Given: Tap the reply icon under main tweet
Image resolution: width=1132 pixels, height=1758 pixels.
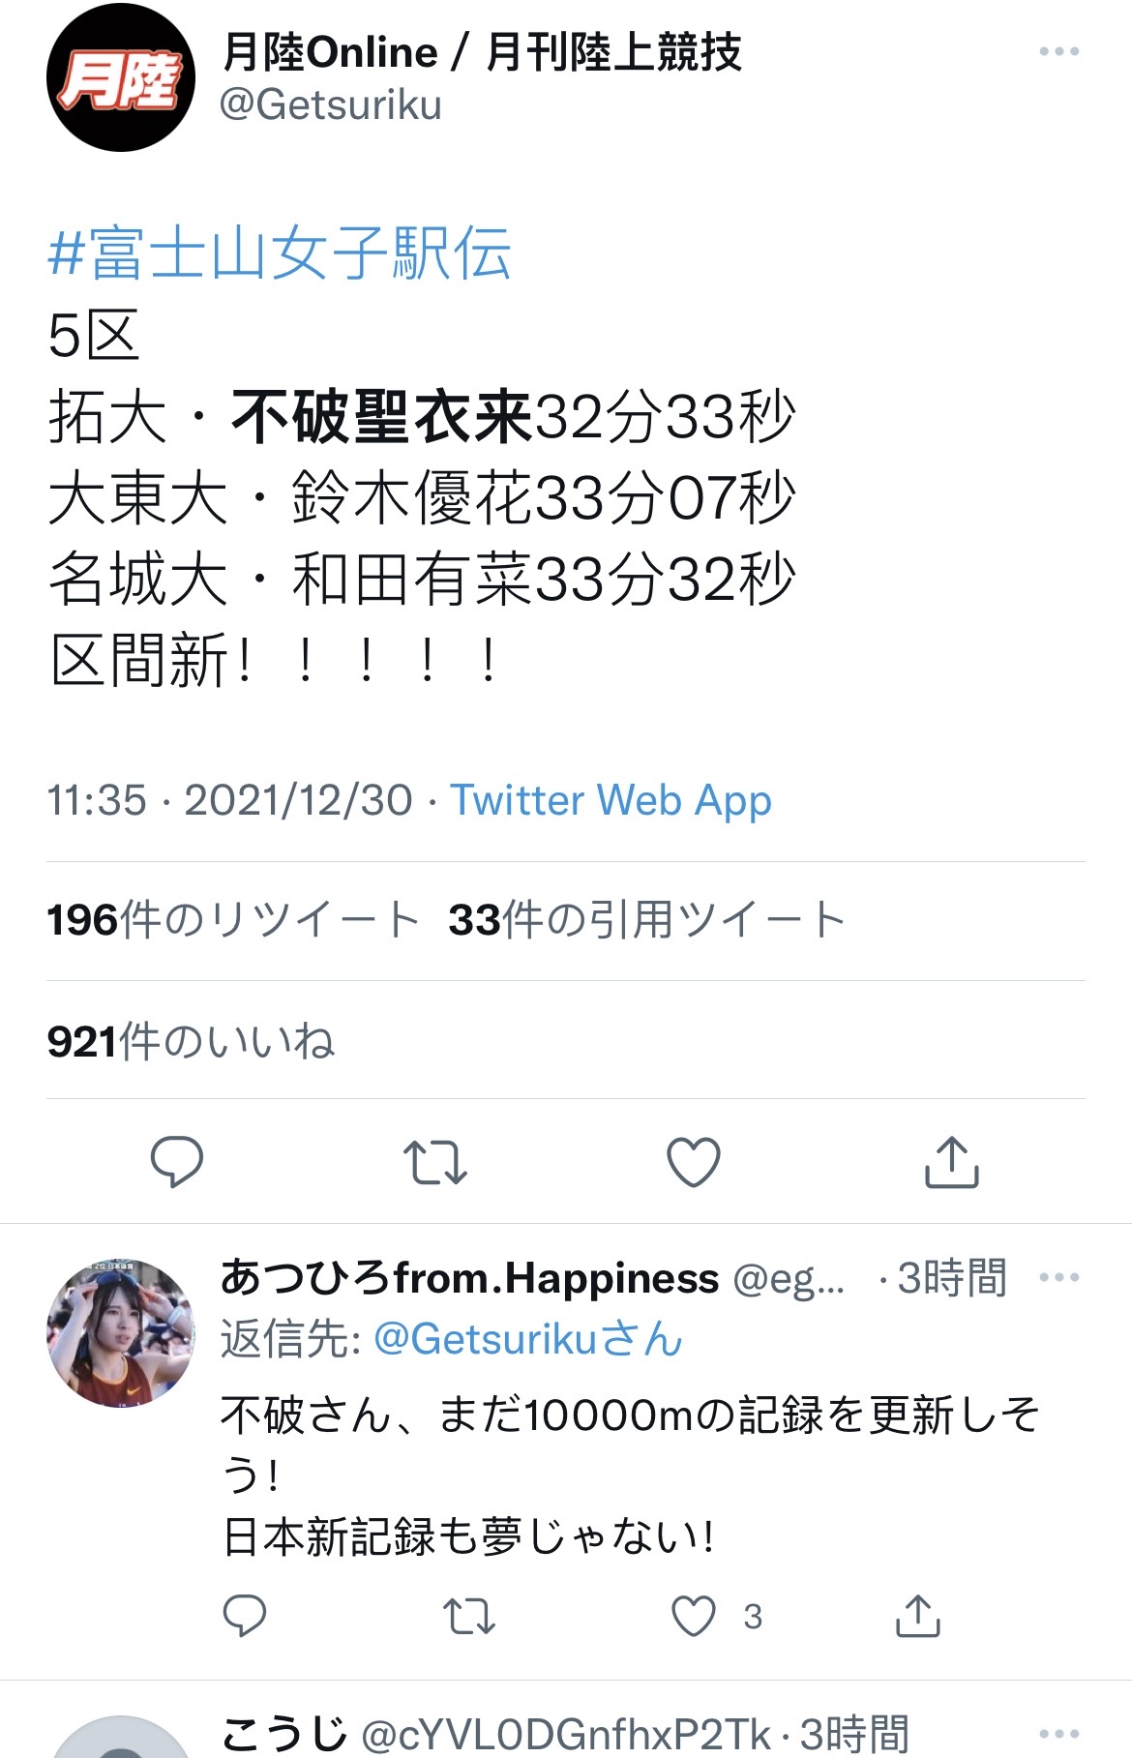Looking at the screenshot, I should [177, 1161].
